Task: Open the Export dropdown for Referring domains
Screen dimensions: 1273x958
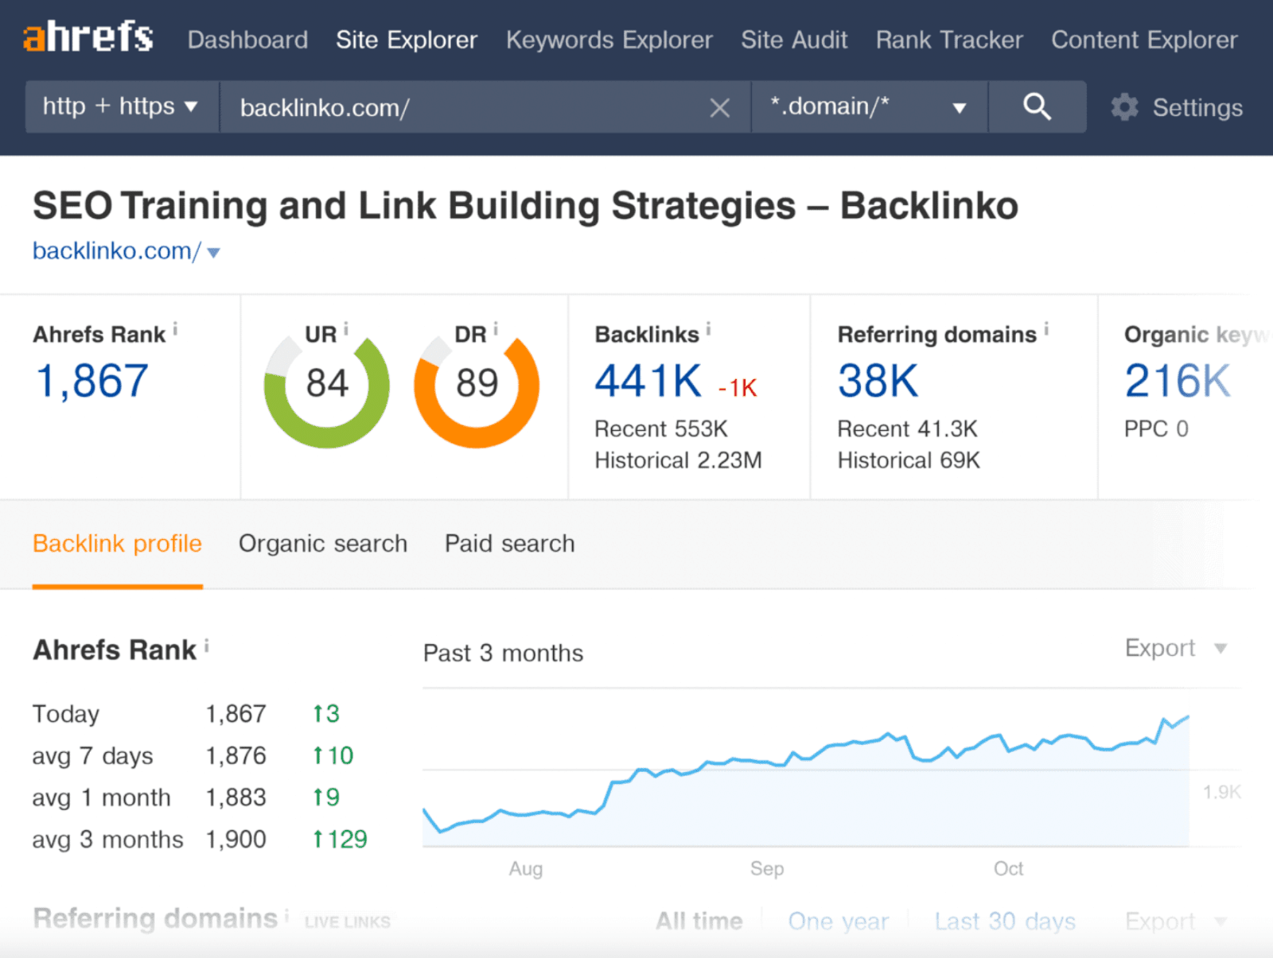Action: click(1176, 921)
